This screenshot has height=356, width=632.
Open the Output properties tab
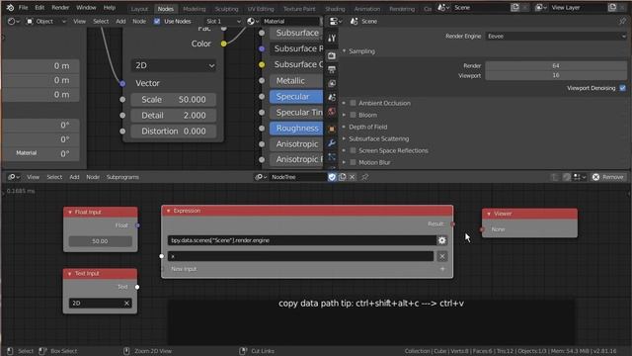(x=332, y=69)
